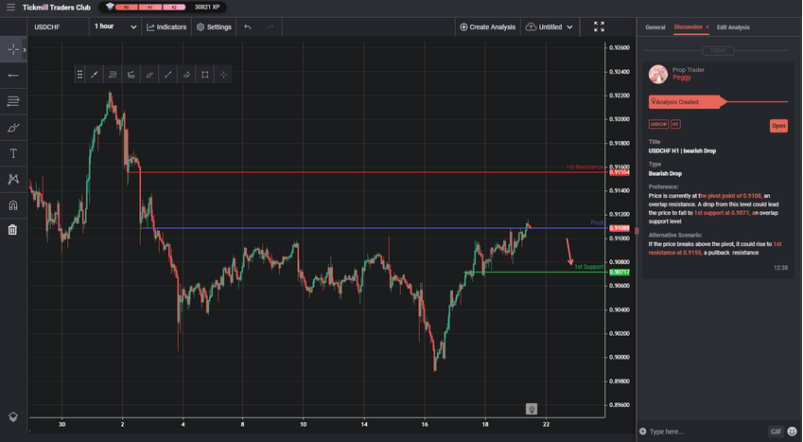803x442 pixels.
Task: Expand the crosshair tool options arrow
Action: coord(24,50)
